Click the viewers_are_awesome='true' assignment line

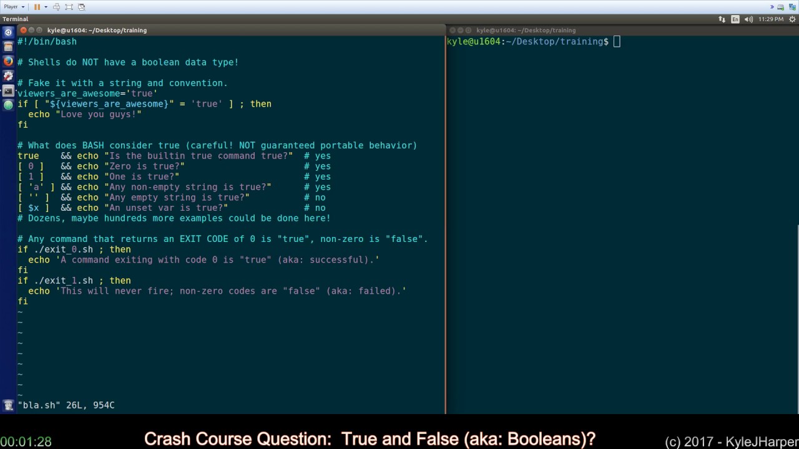[87, 94]
